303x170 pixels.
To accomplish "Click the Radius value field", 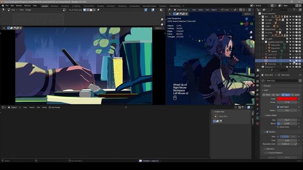I will (287, 110).
